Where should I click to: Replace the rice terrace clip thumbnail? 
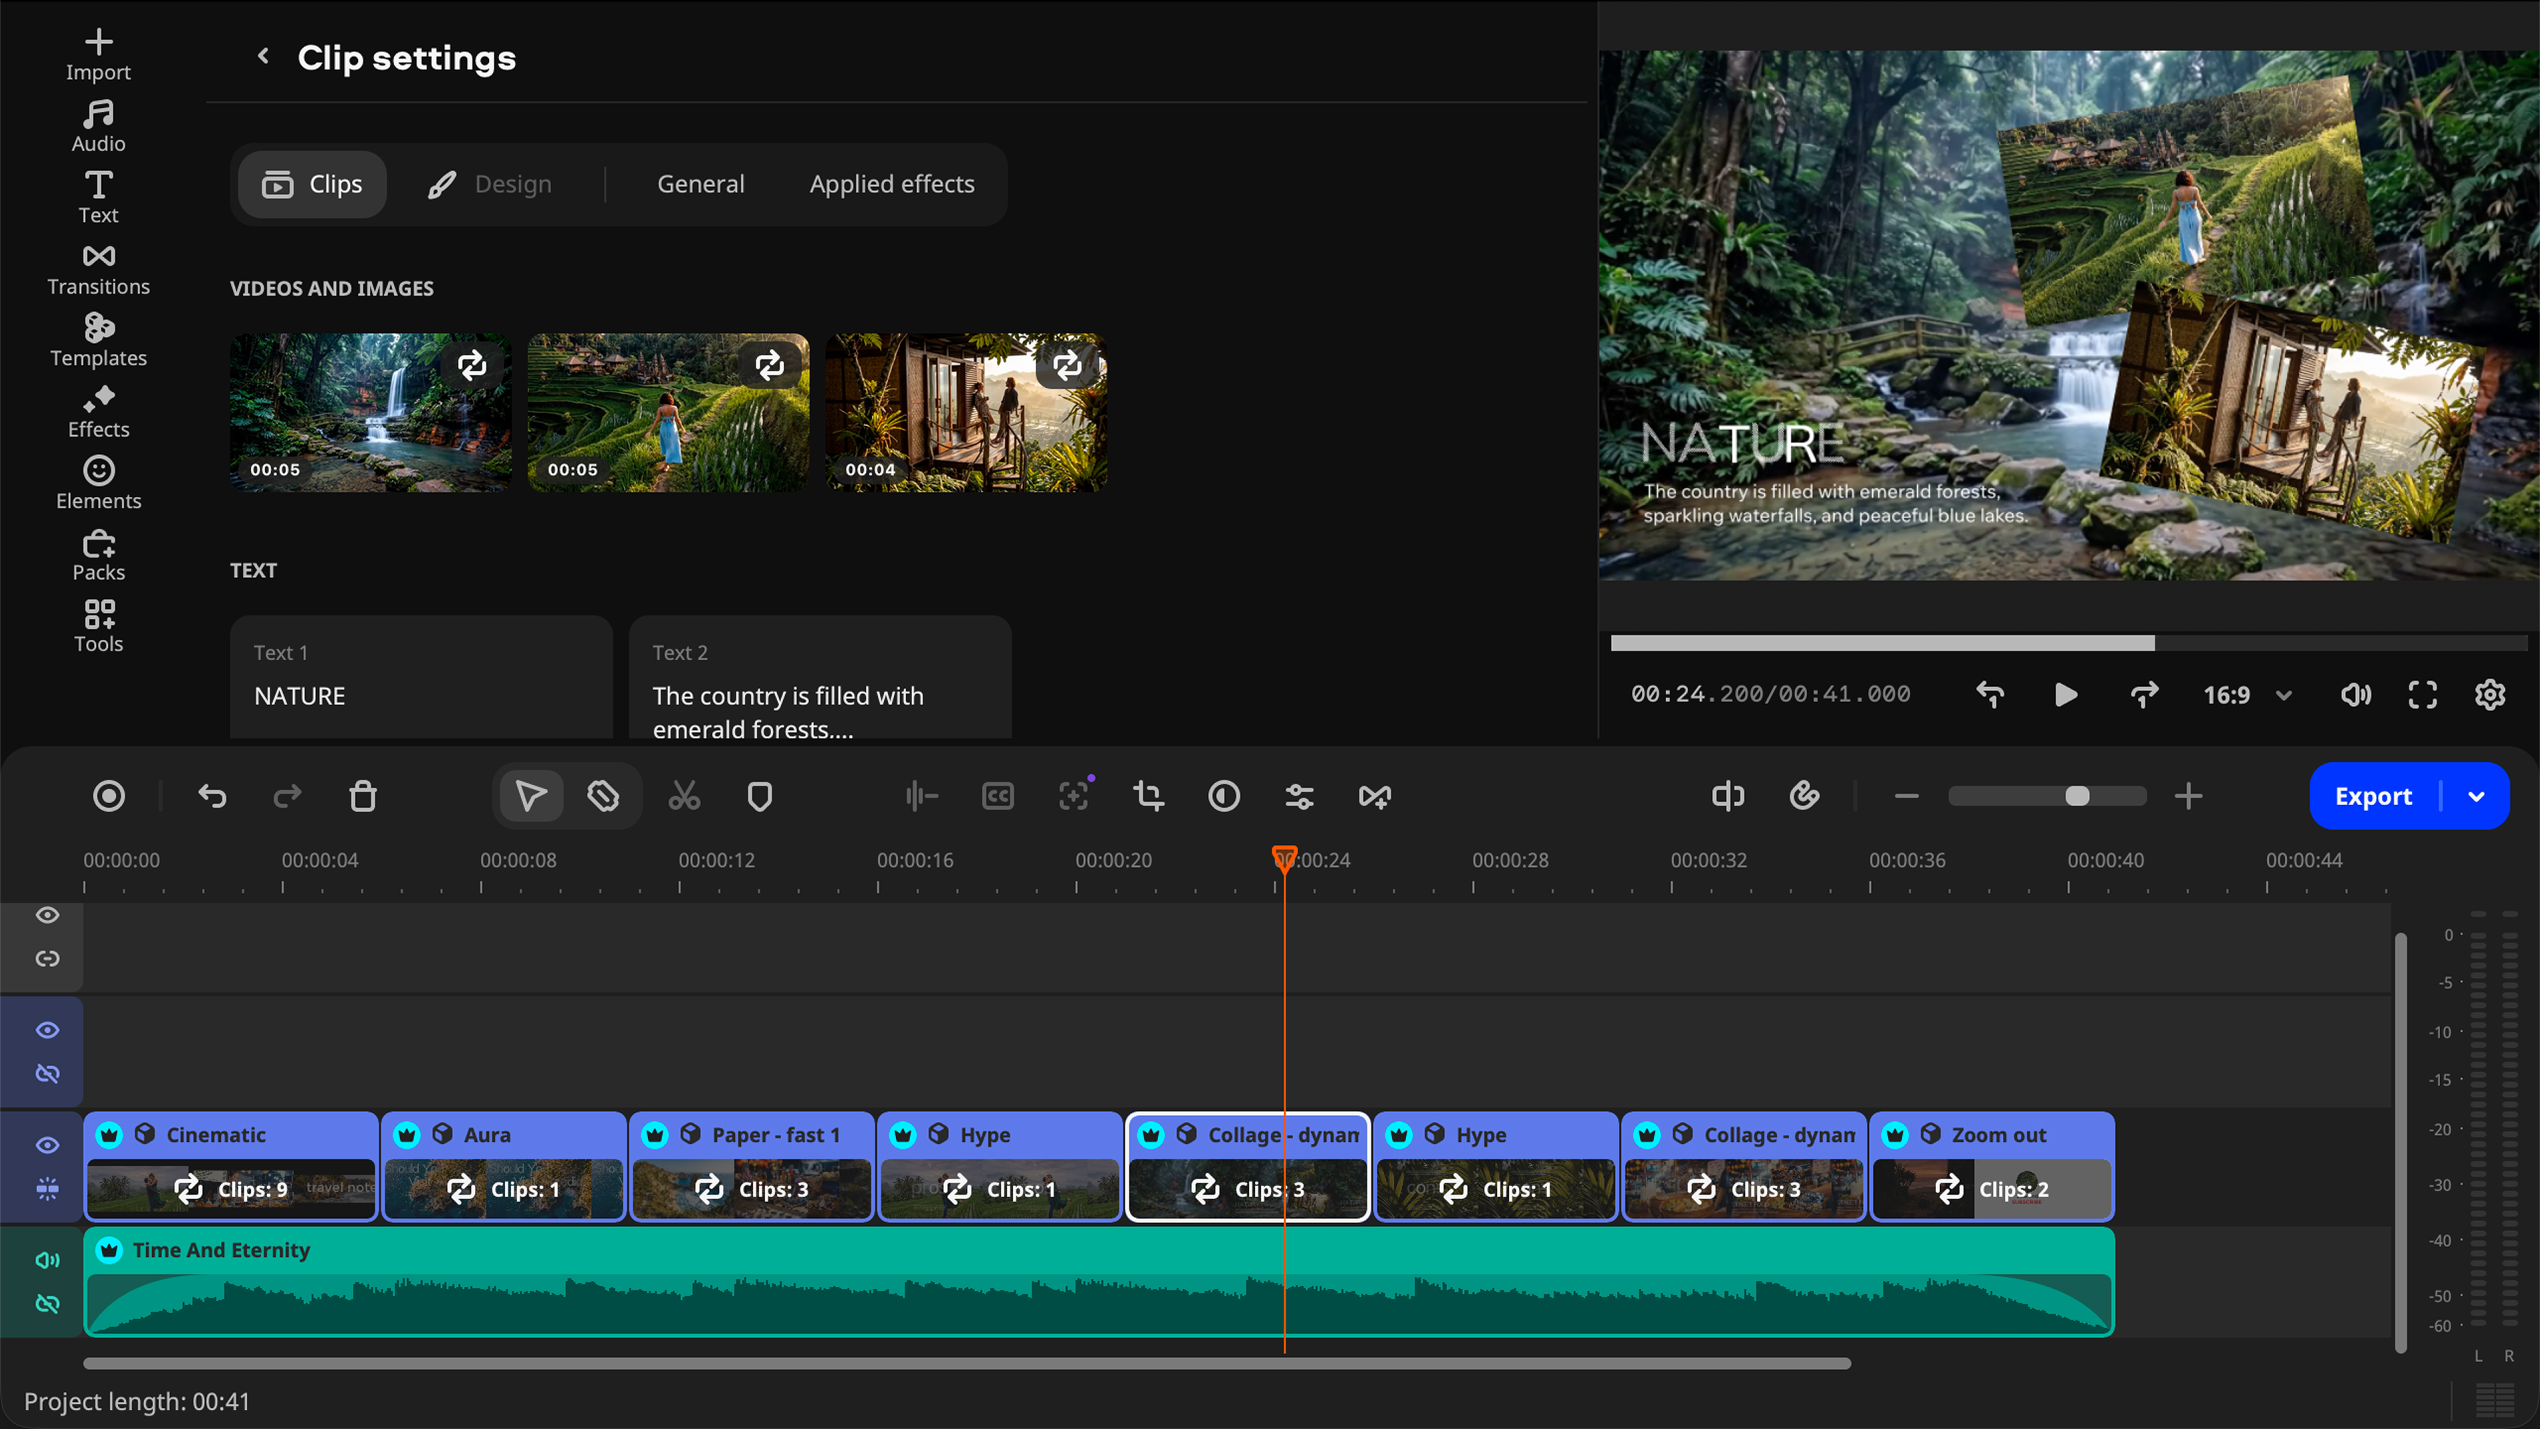point(769,366)
